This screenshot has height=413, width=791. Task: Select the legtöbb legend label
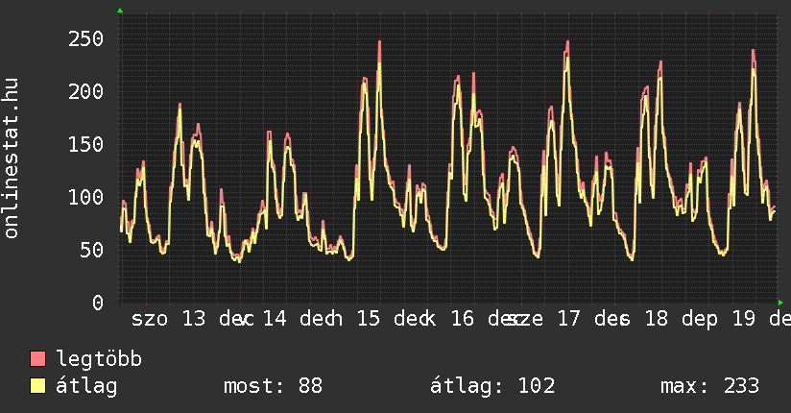[99, 359]
